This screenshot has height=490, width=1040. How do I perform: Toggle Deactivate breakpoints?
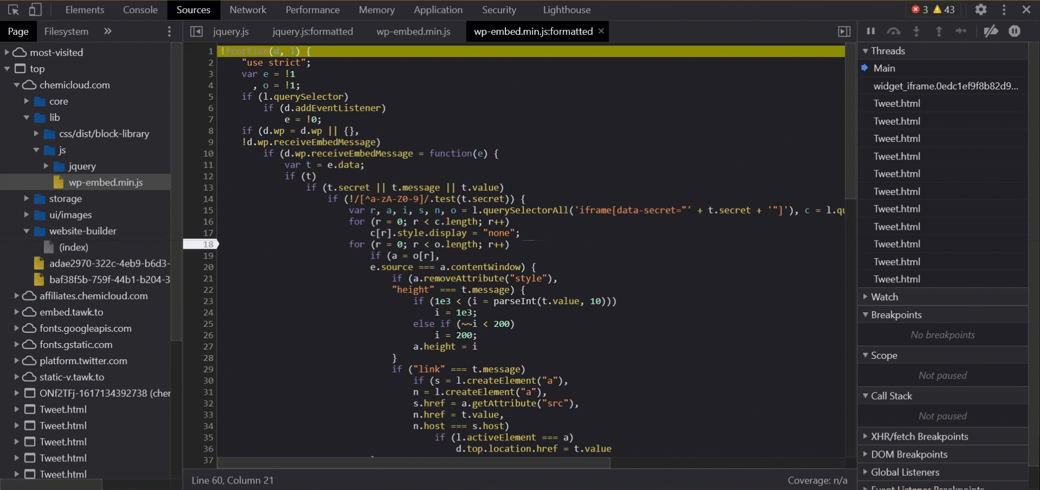992,31
